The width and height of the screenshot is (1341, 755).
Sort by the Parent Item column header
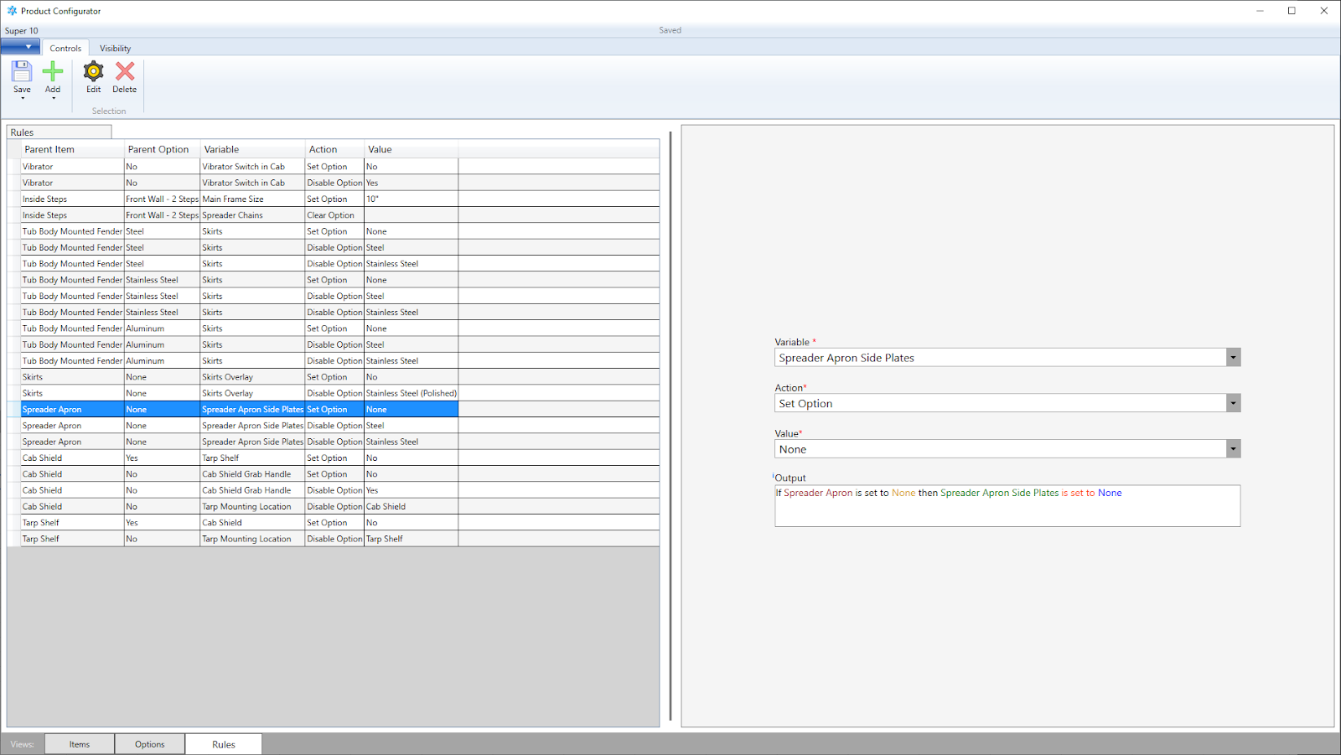click(x=72, y=149)
